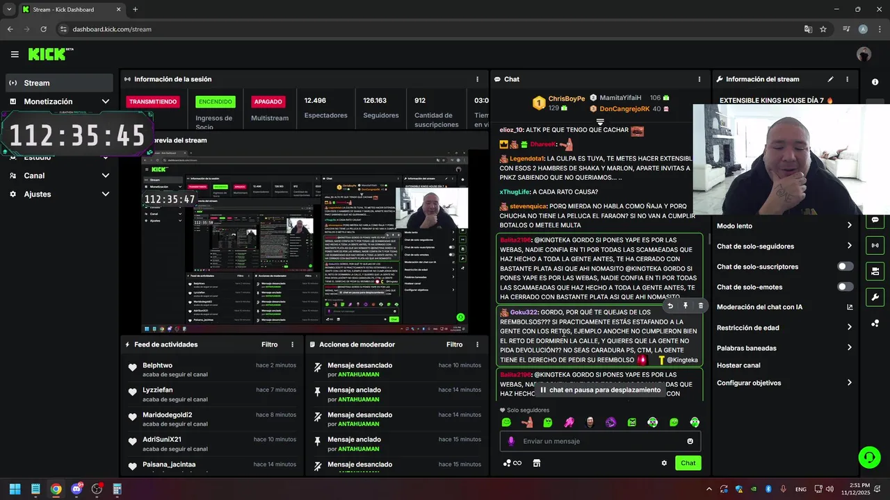This screenshot has width=890, height=500.
Task: Click the browser address bar URL
Action: click(x=112, y=29)
